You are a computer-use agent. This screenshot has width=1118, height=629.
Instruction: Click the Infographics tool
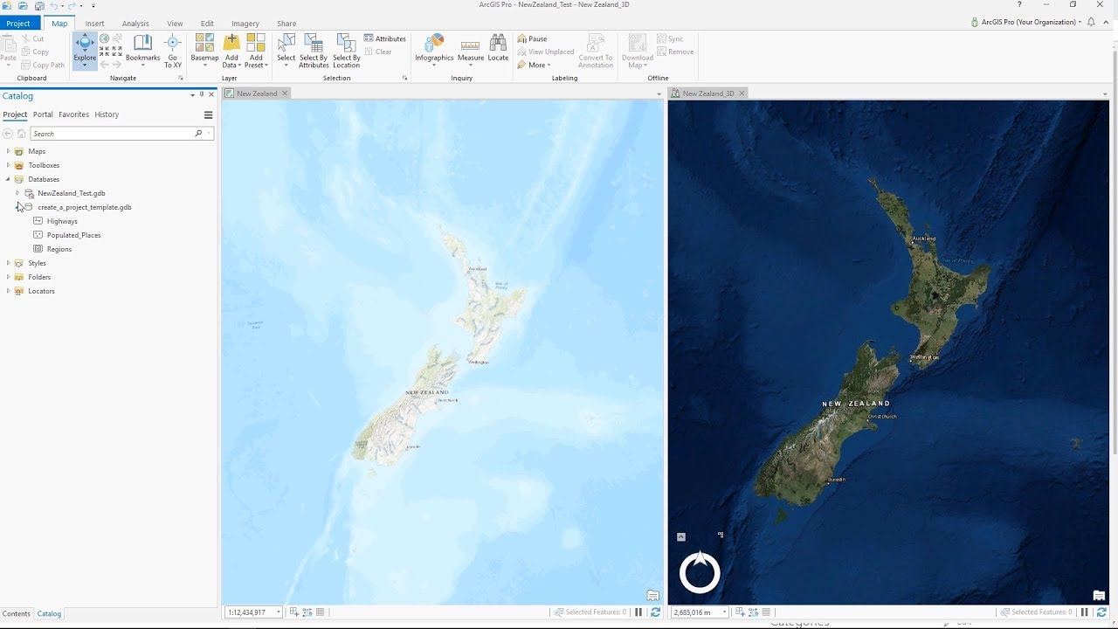pyautogui.click(x=434, y=49)
